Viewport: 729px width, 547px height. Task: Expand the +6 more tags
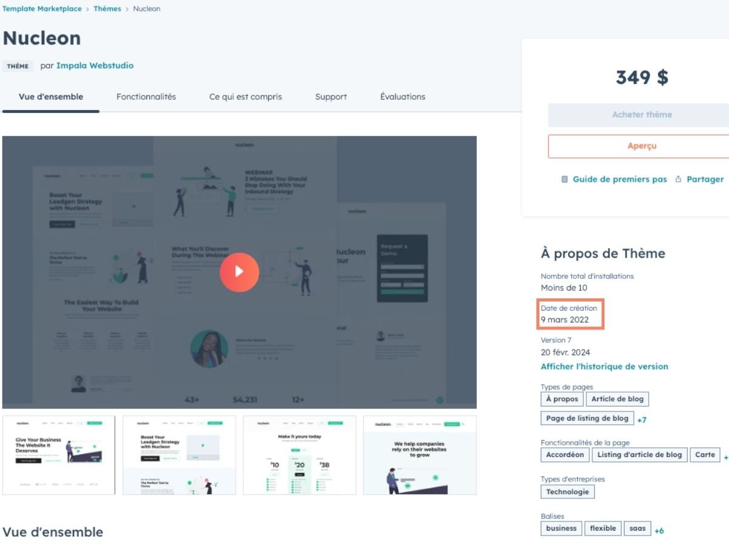tap(659, 531)
